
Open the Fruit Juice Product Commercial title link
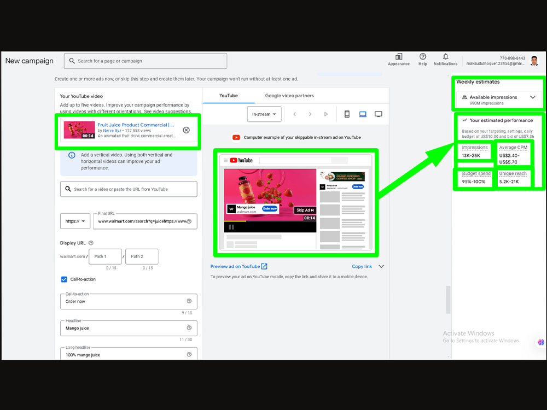pos(136,125)
